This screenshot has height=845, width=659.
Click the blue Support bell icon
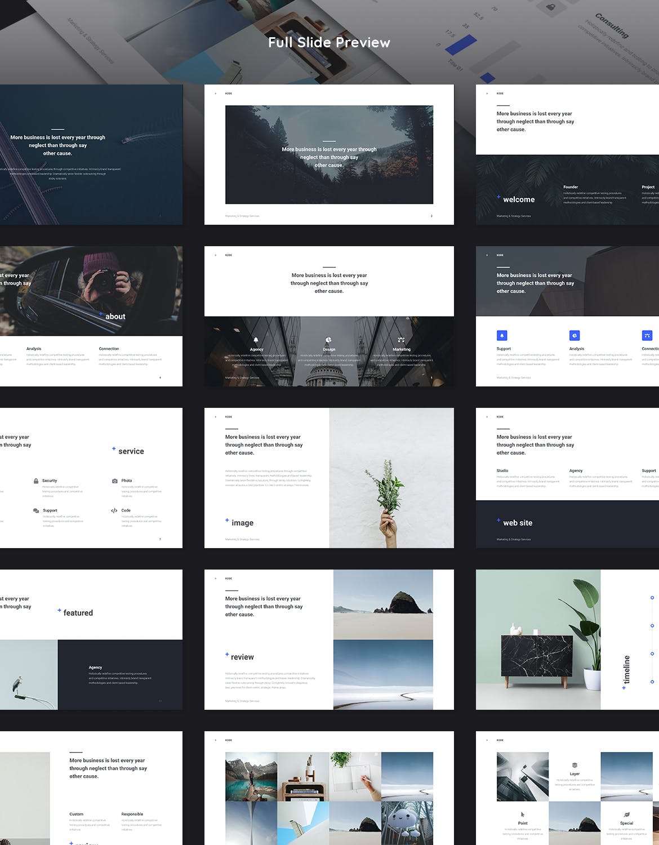(x=502, y=336)
